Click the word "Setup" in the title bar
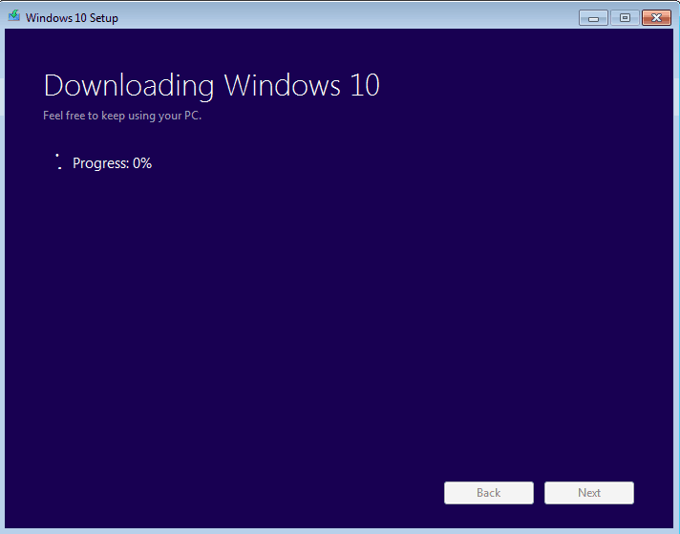The image size is (680, 534). coord(102,17)
